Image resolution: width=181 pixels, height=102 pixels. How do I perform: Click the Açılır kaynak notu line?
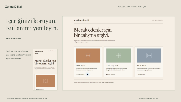coord(13,59)
